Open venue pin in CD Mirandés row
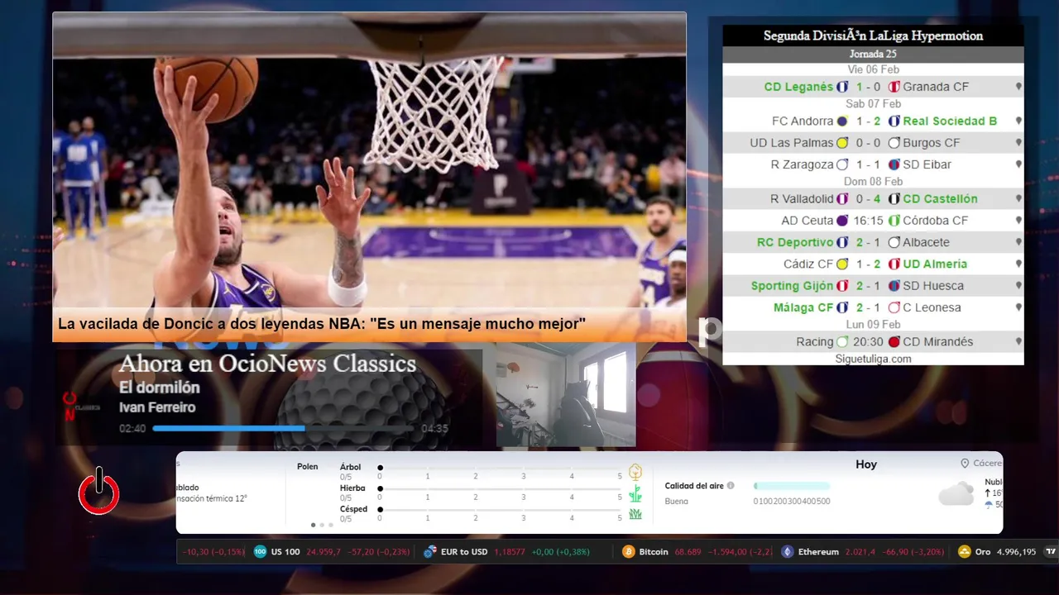Image resolution: width=1059 pixels, height=595 pixels. (x=1018, y=341)
